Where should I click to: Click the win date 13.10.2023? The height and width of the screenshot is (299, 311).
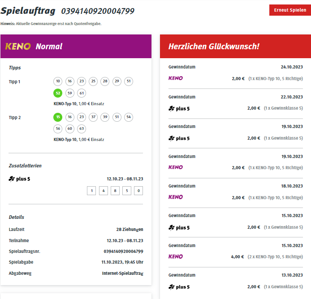[x=292, y=275]
